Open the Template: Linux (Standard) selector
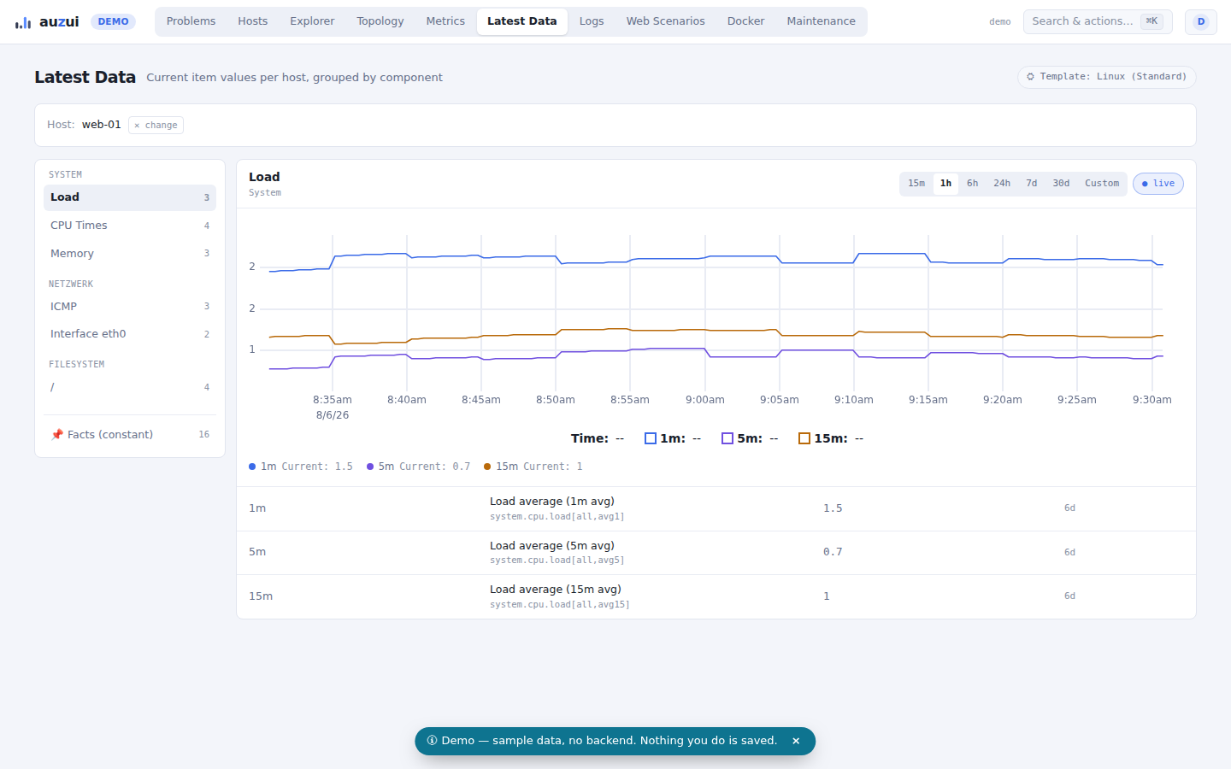 click(1107, 77)
